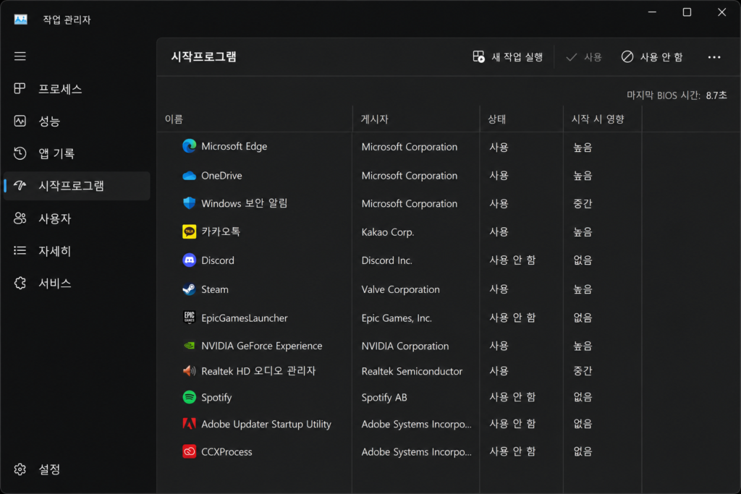Open the 자세히 tab
This screenshot has height=494, width=741.
77,251
